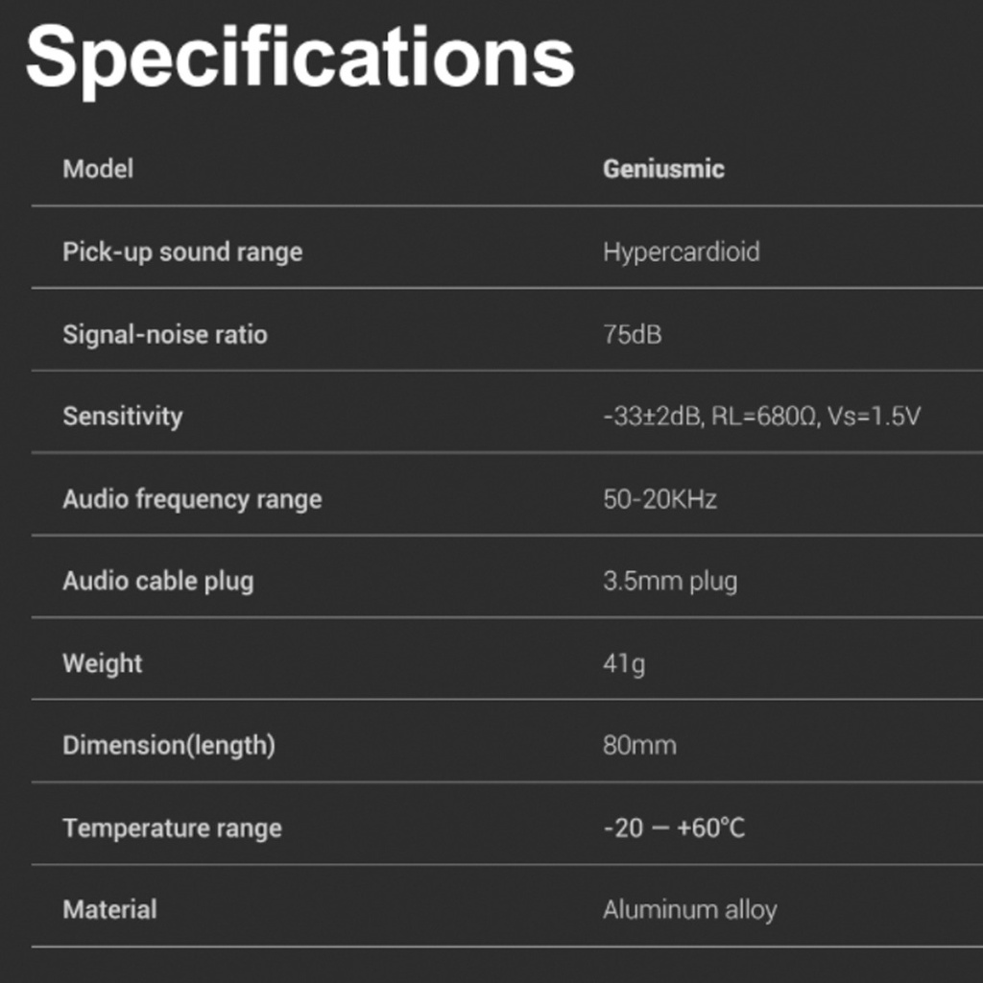983x983 pixels.
Task: Click the Hypercardioid value
Action: click(682, 252)
